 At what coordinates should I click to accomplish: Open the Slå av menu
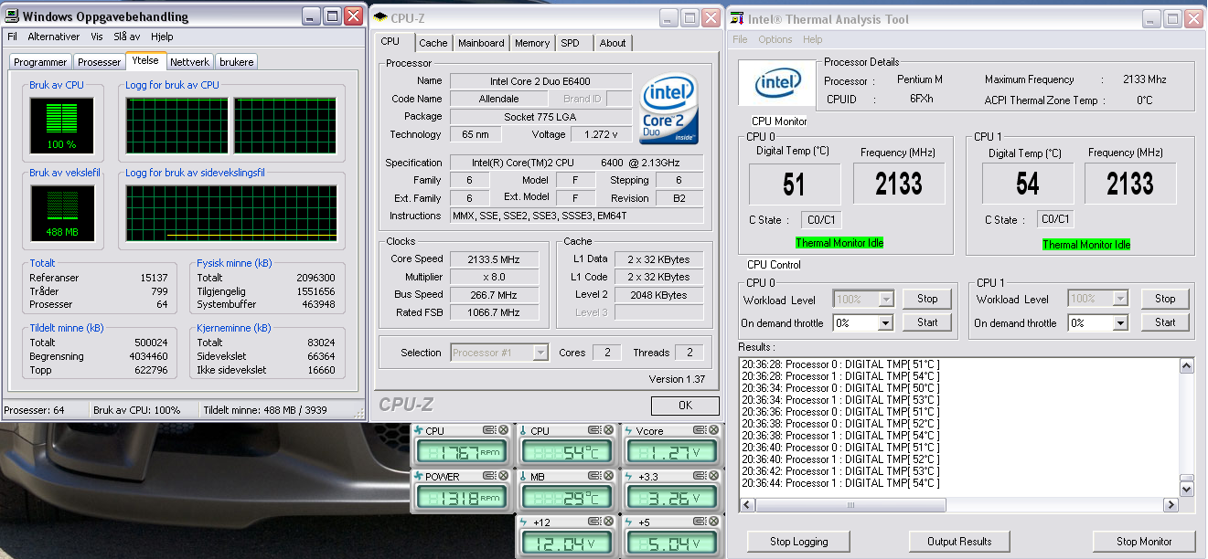129,37
